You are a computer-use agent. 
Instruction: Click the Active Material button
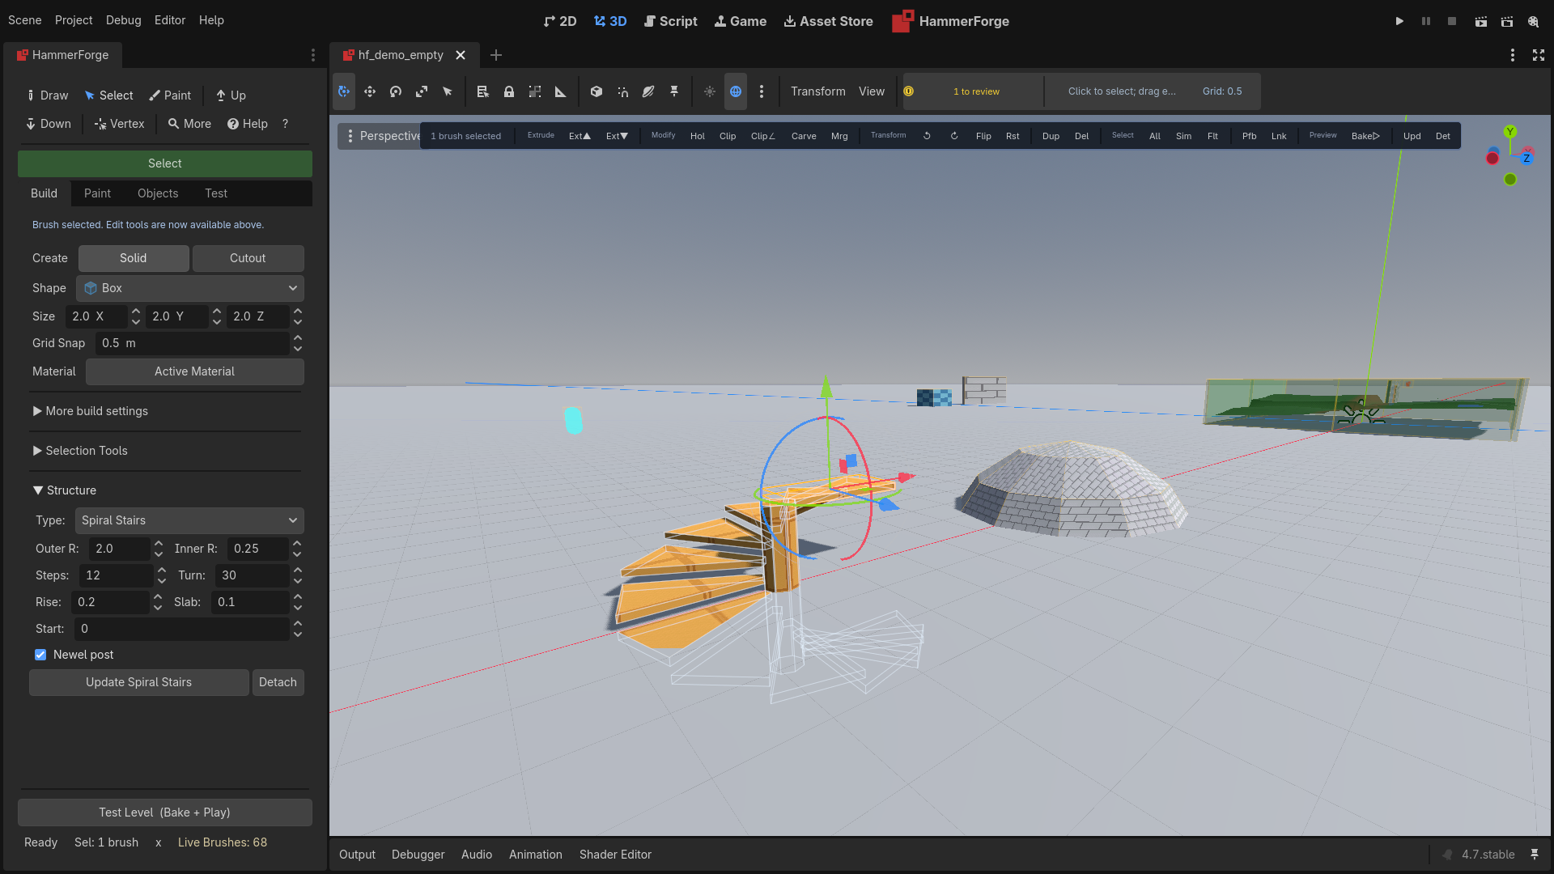195,371
